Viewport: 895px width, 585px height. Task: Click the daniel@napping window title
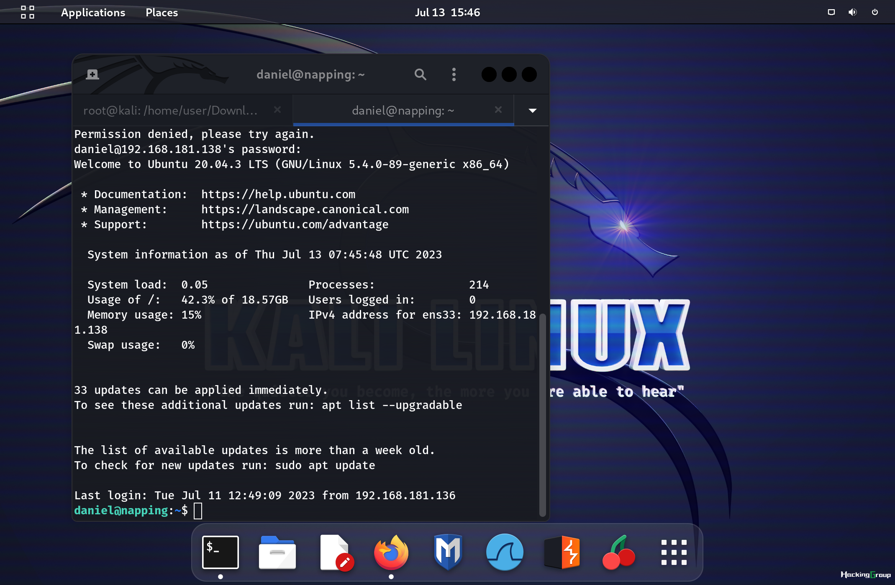click(x=310, y=74)
